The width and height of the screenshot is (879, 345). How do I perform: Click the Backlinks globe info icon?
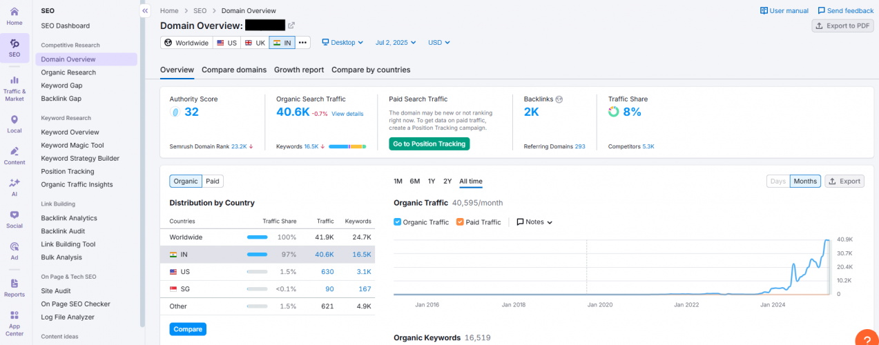pyautogui.click(x=559, y=99)
